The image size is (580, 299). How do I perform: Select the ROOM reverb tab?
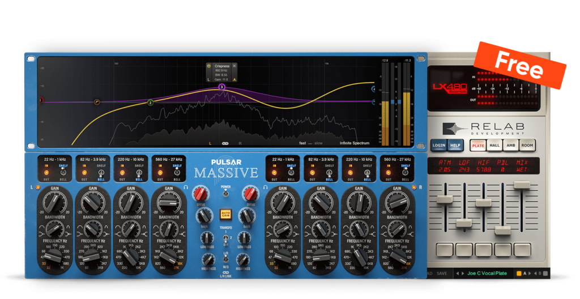(x=527, y=146)
